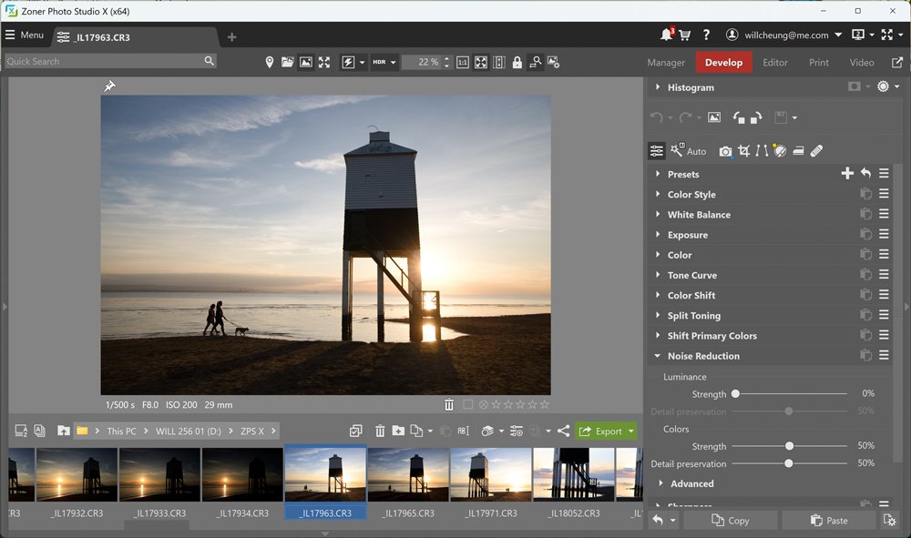Screen dimensions: 911x538
Task: Toggle the pin icon above the photo
Action: click(109, 86)
